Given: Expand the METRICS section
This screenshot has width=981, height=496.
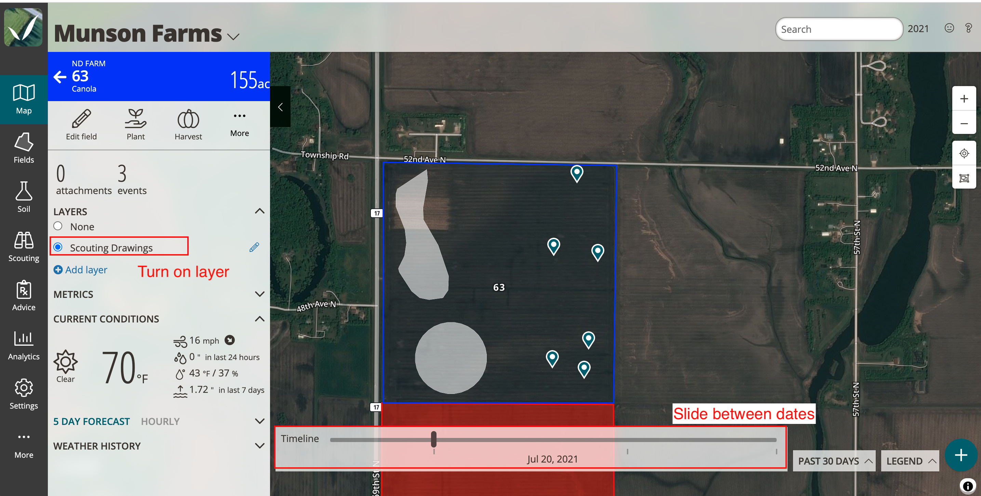Looking at the screenshot, I should click(260, 294).
